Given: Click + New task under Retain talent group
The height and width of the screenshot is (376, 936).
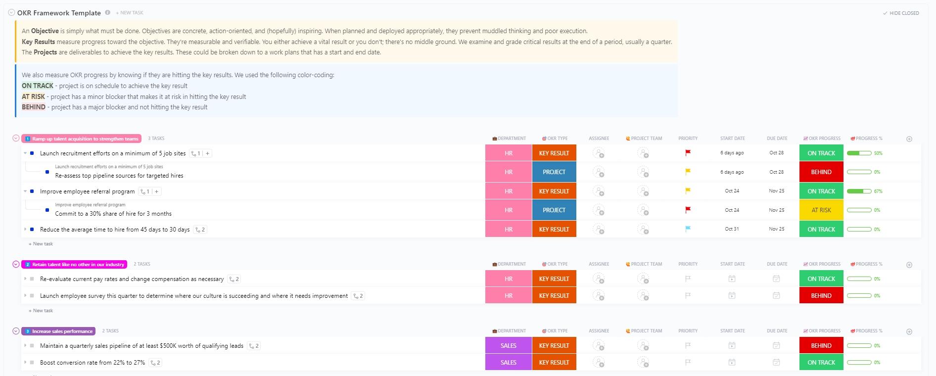Looking at the screenshot, I should click(41, 311).
